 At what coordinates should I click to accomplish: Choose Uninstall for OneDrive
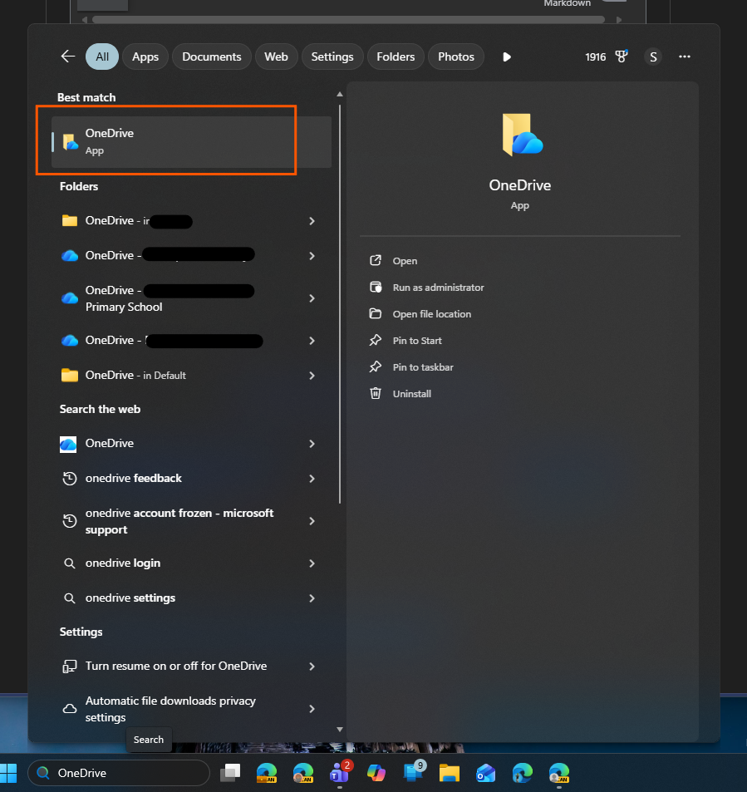pos(411,394)
